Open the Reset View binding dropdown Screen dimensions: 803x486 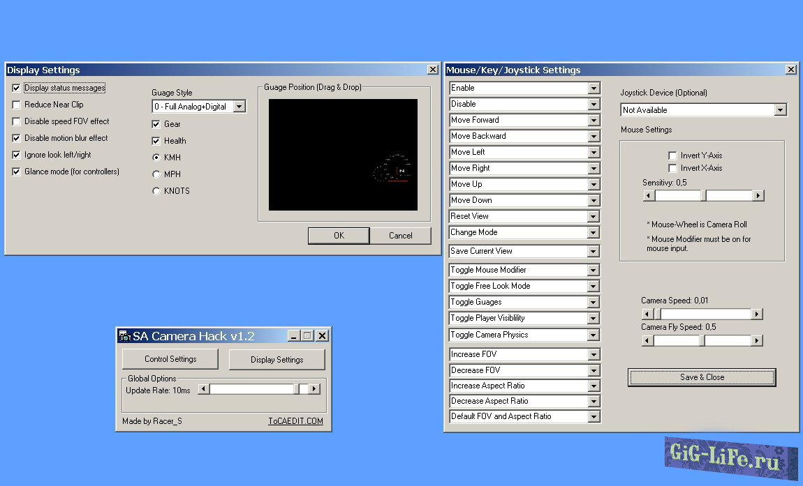(x=595, y=216)
